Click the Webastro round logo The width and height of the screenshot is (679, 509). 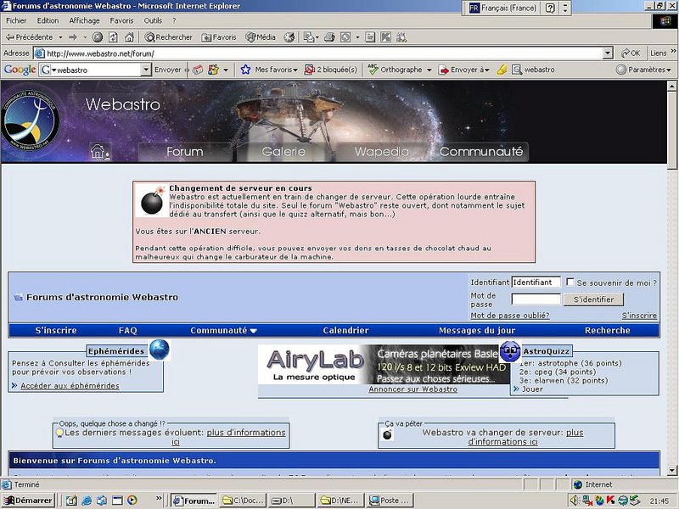[30, 120]
